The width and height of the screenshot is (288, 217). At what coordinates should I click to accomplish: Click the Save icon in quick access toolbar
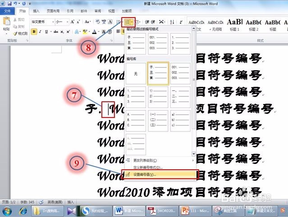tap(9, 4)
